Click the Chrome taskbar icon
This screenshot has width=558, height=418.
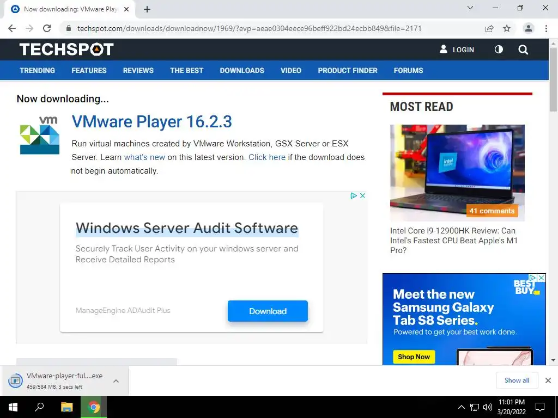(94, 407)
